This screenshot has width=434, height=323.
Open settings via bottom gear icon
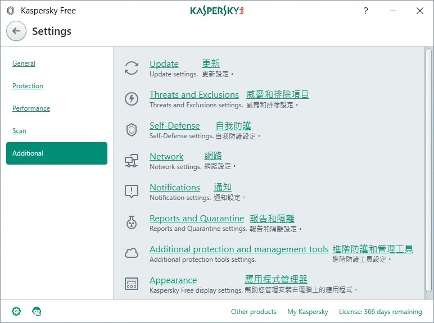16,311
